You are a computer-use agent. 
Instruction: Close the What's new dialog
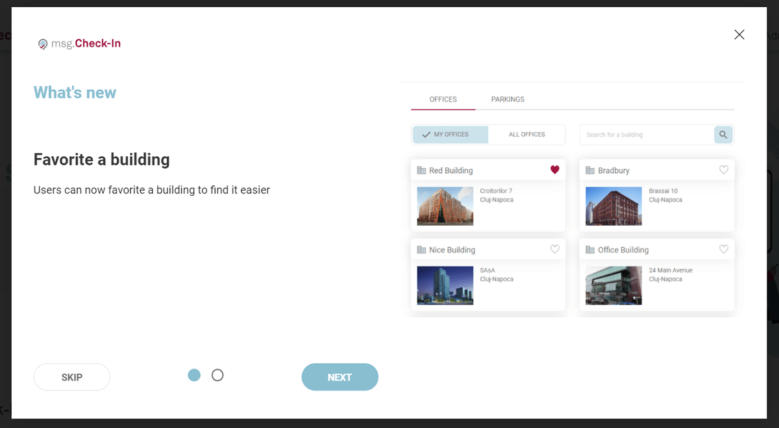739,35
